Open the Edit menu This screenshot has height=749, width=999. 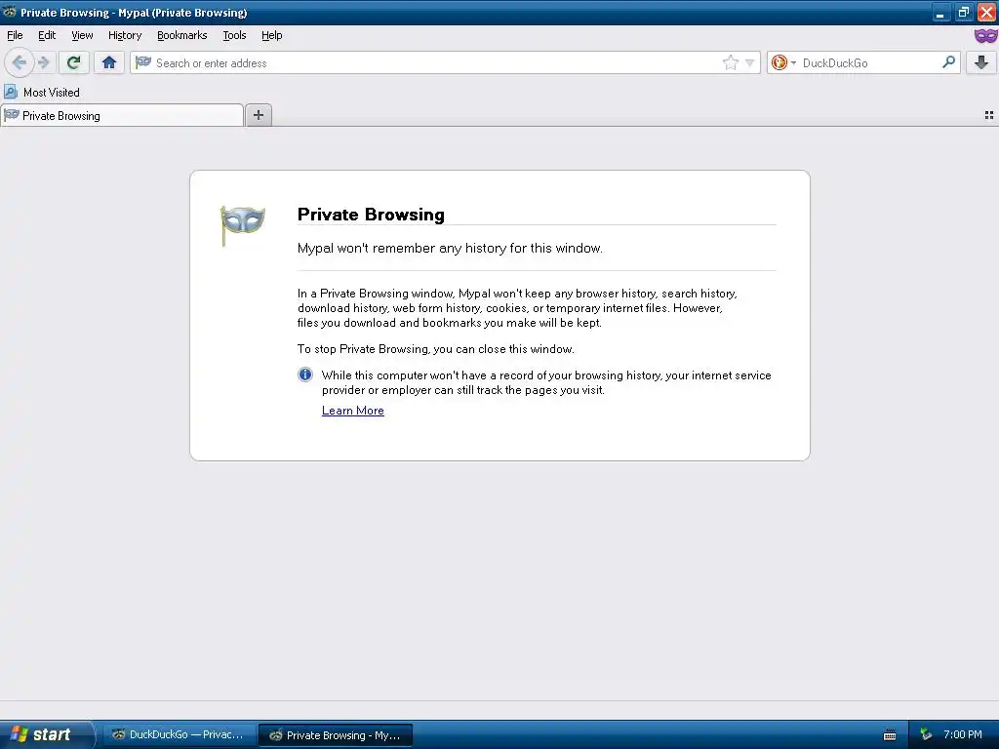[x=47, y=35]
